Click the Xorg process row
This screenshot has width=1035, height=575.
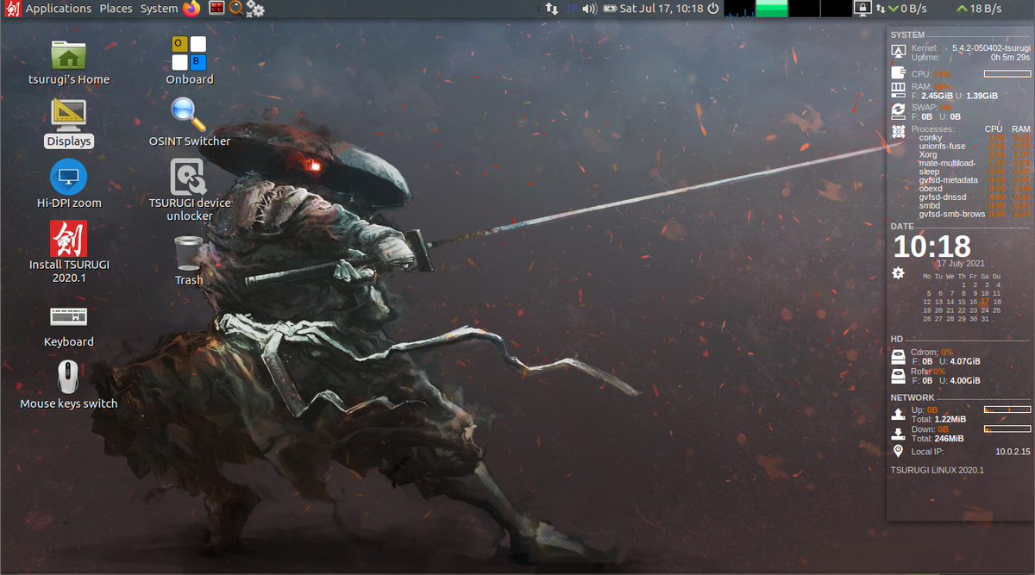coord(975,154)
